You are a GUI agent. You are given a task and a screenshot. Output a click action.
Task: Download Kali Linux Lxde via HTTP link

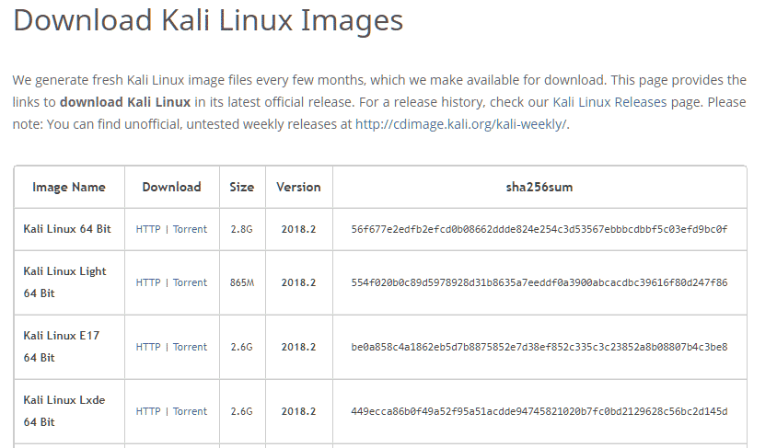tap(148, 411)
